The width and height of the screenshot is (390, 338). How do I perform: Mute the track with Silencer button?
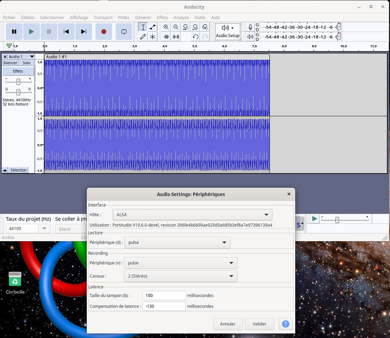click(10, 63)
